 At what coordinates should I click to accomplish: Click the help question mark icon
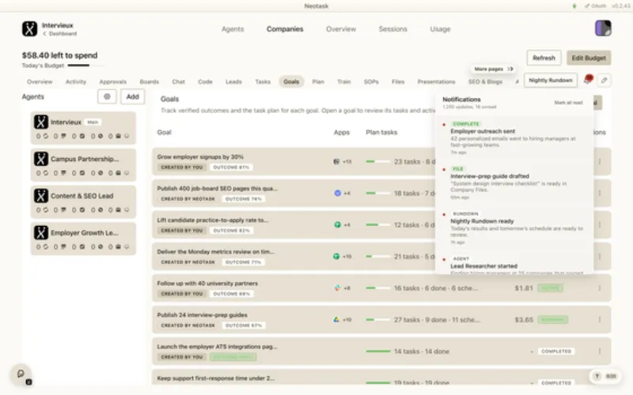coord(597,376)
